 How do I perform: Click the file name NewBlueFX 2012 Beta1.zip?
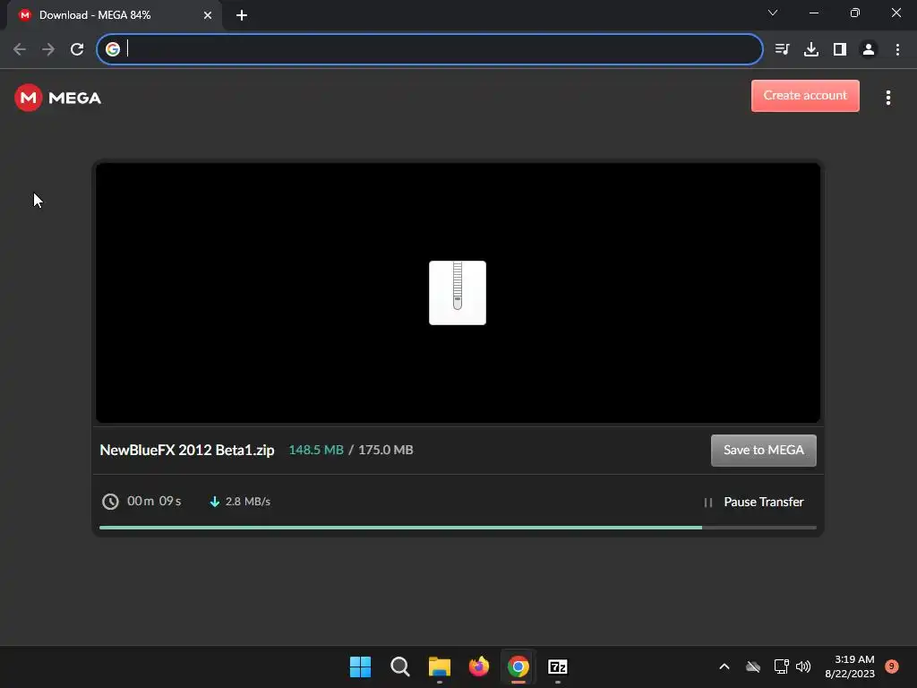pos(186,450)
